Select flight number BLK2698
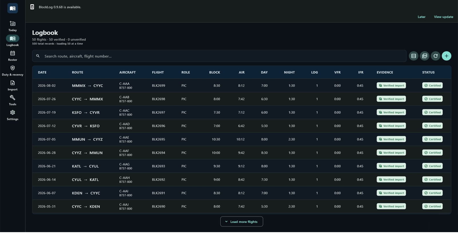 click(159, 99)
